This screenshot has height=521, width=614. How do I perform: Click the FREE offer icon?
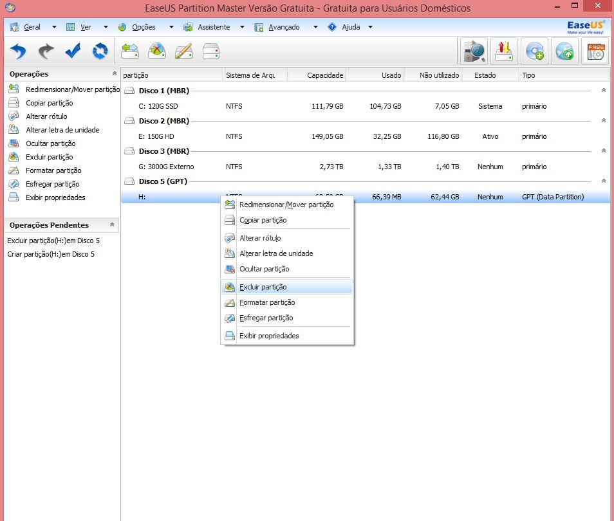[595, 51]
